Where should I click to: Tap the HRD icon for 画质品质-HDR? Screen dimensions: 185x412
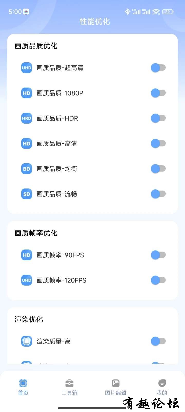(x=26, y=118)
